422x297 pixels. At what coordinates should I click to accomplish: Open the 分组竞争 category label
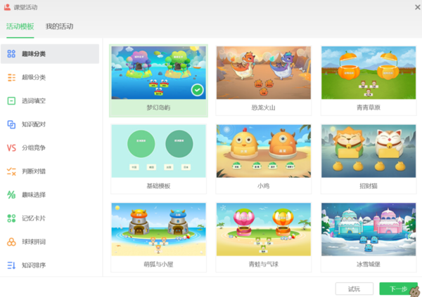34,148
